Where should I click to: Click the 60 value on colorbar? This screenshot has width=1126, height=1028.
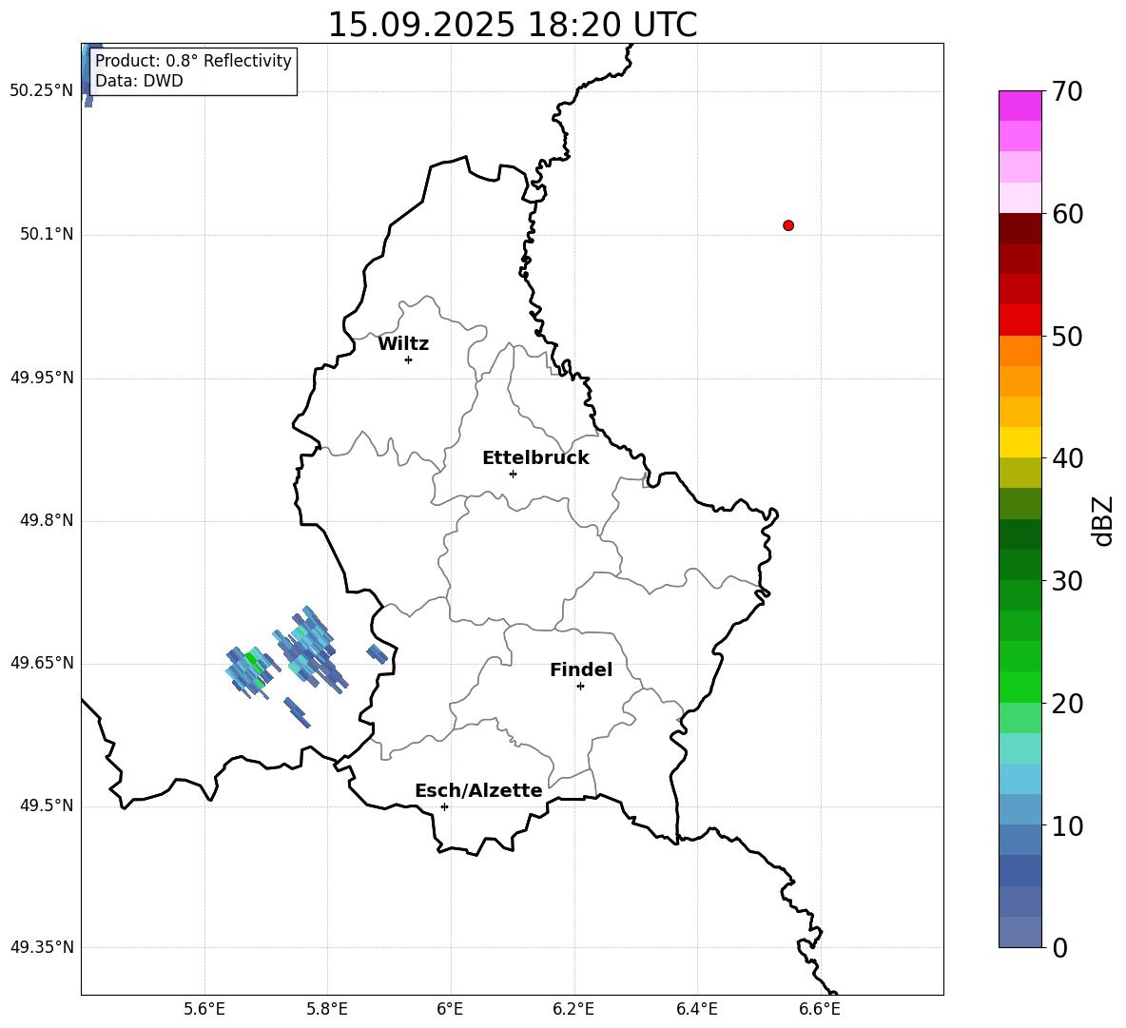tap(1067, 214)
